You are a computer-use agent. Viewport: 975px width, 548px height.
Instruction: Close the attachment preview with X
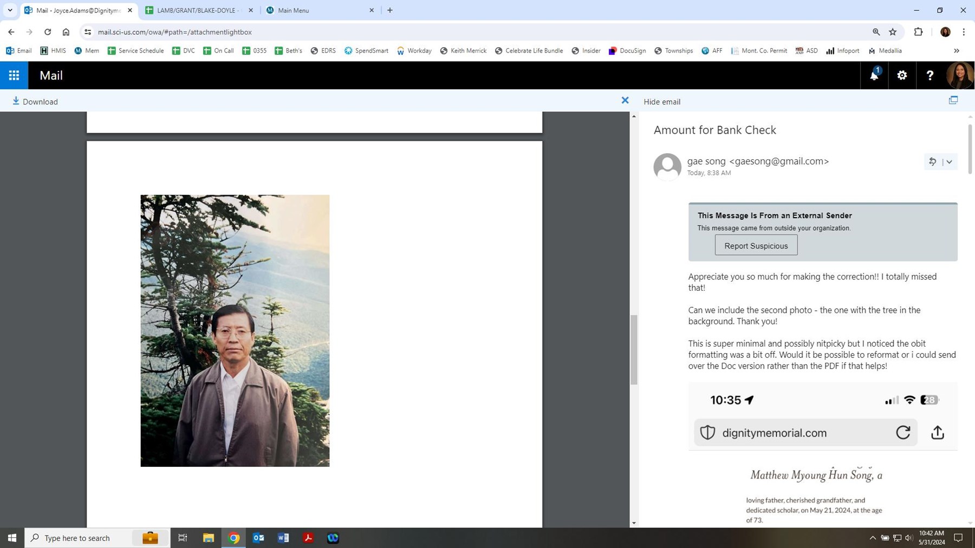(625, 100)
